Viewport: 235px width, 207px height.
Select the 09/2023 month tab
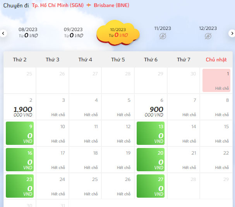click(73, 33)
